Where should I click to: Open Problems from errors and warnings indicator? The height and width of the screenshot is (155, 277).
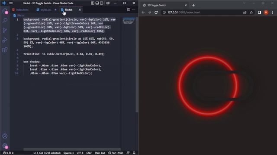coord(8,153)
